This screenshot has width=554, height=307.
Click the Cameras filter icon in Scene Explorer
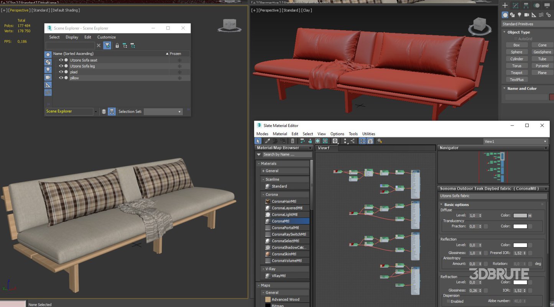(48, 76)
